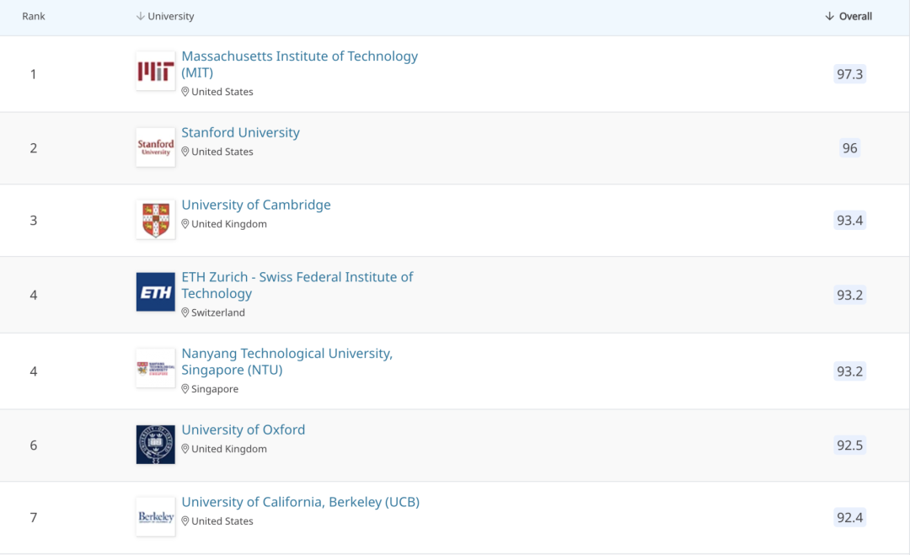This screenshot has height=555, width=910.
Task: Open the University of Cambridge link
Action: [x=256, y=205]
